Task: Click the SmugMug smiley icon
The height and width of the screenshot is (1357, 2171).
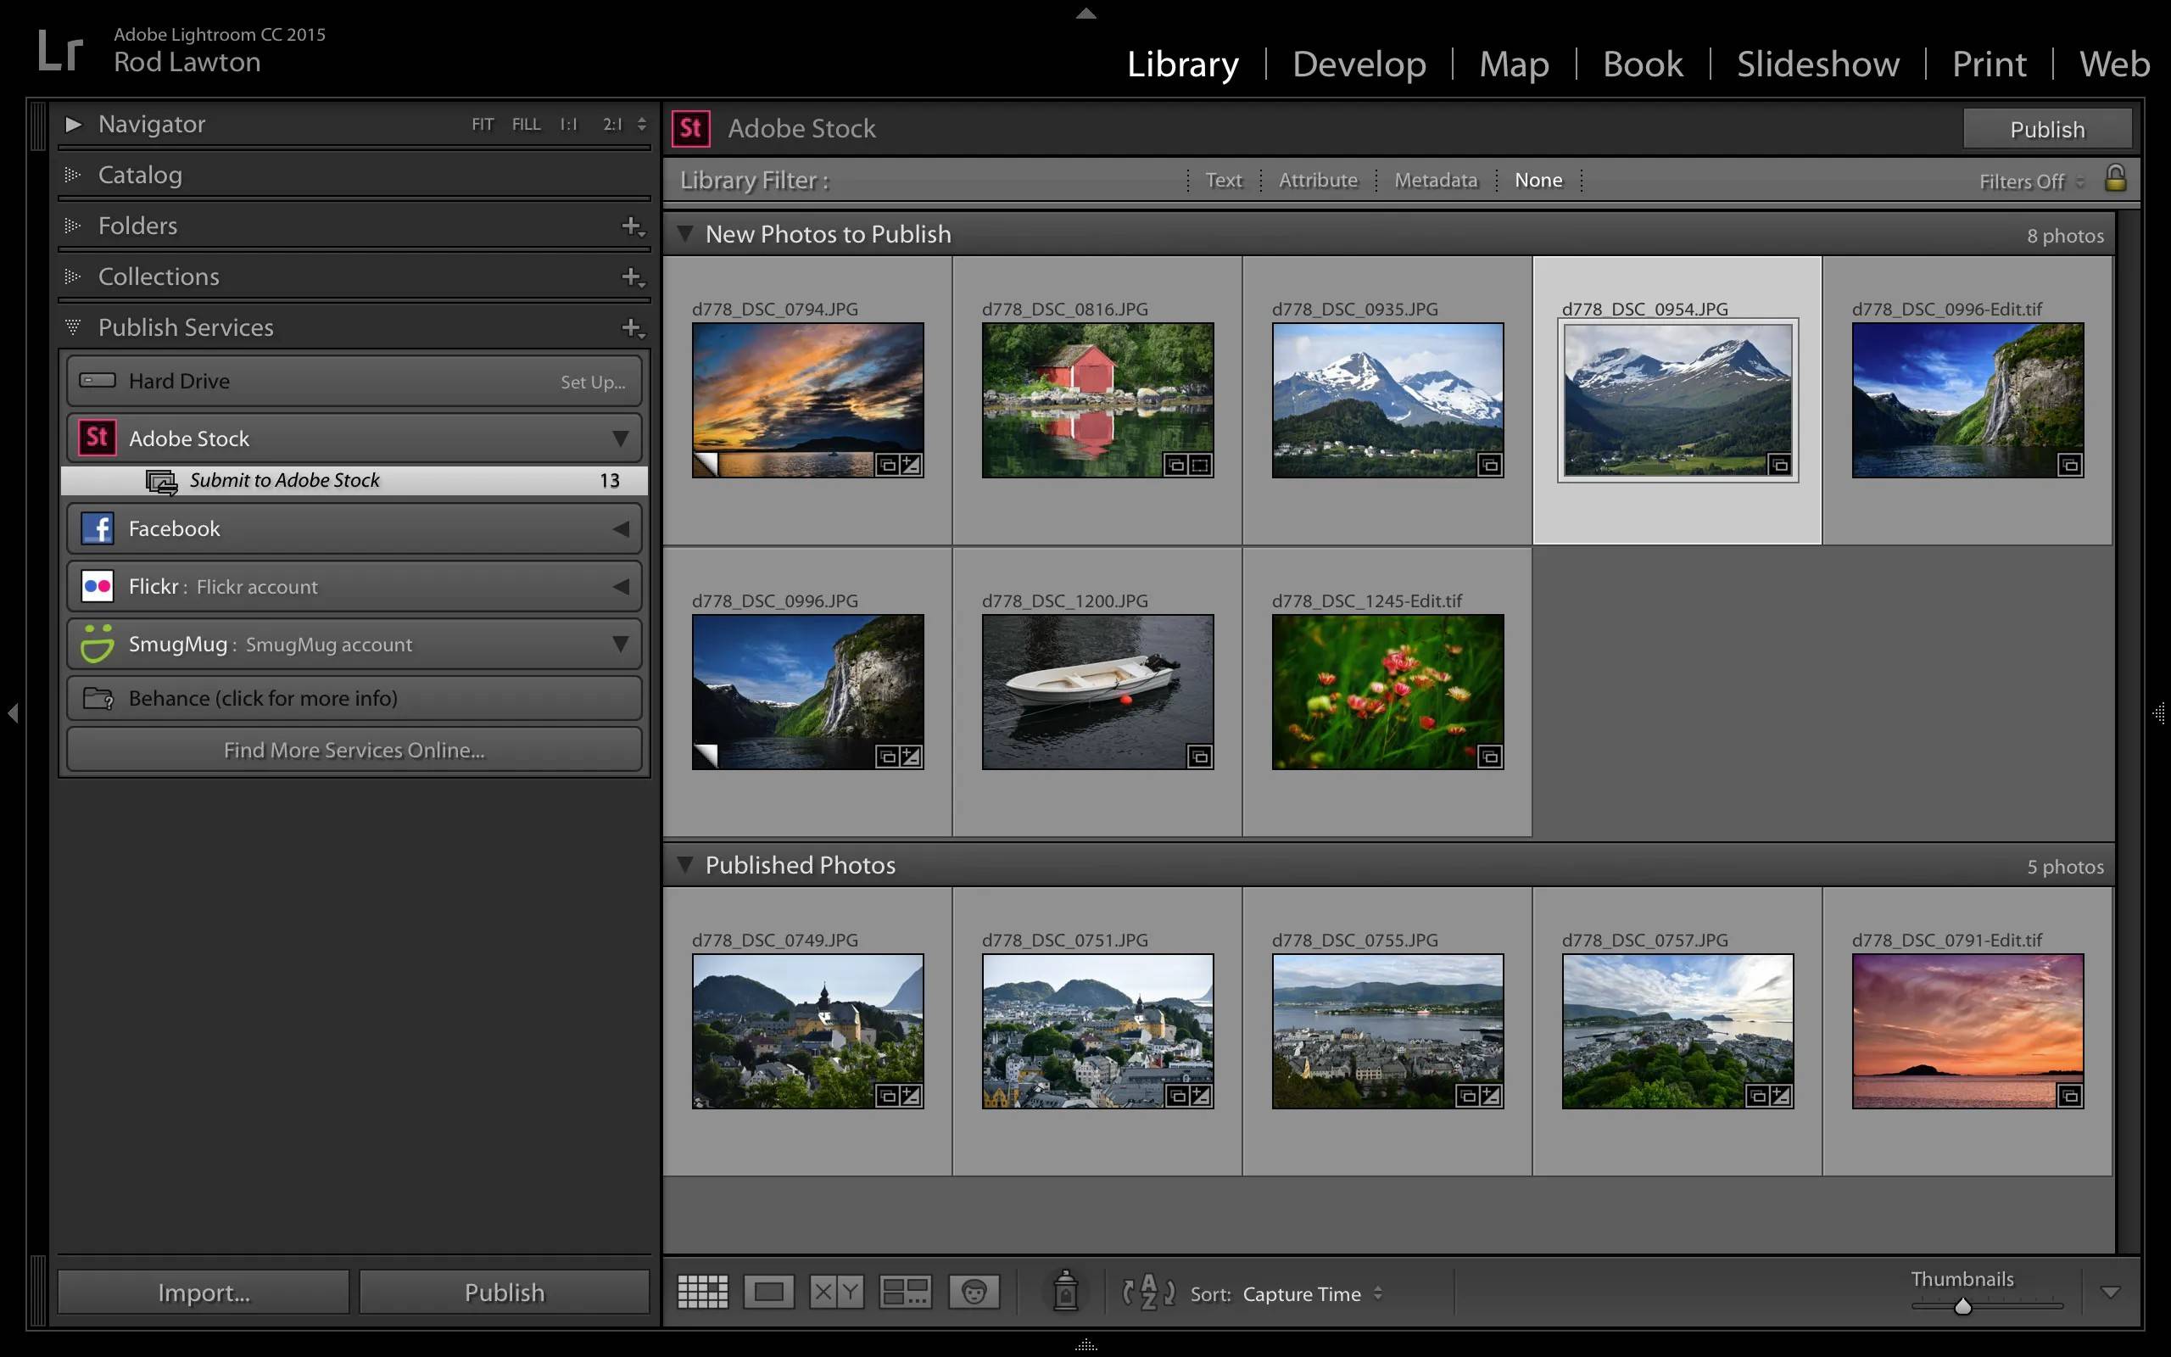Action: pyautogui.click(x=97, y=644)
